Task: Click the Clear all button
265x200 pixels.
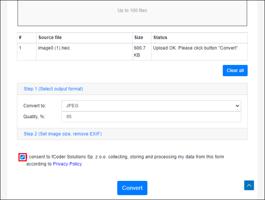Action: pyautogui.click(x=235, y=70)
